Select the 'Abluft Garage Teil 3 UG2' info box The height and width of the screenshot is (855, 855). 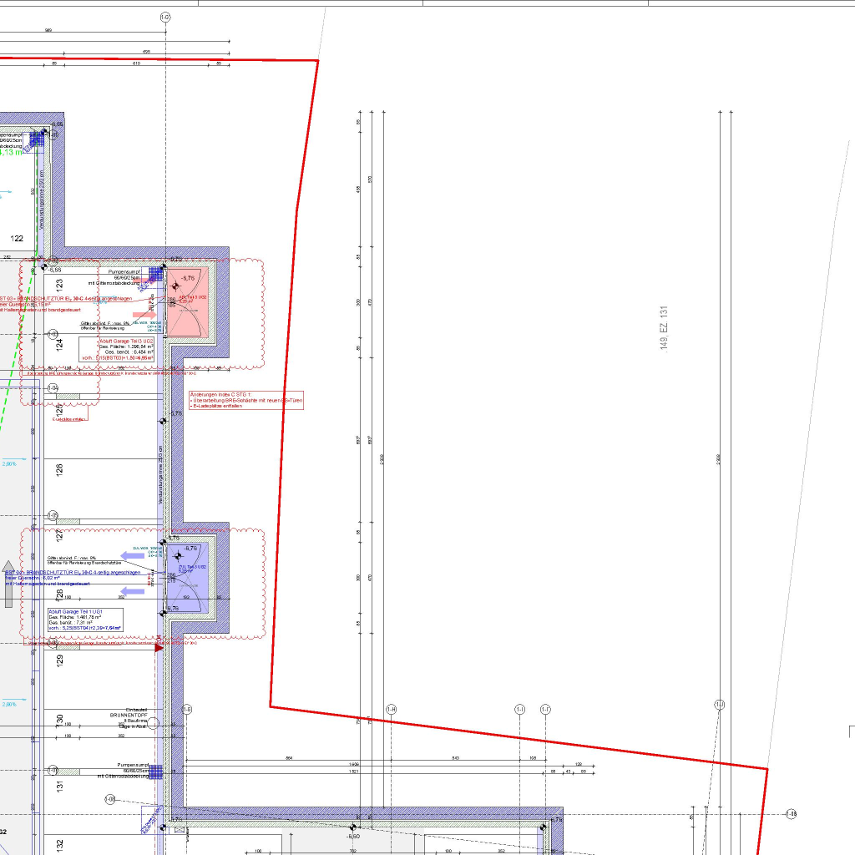coord(117,350)
